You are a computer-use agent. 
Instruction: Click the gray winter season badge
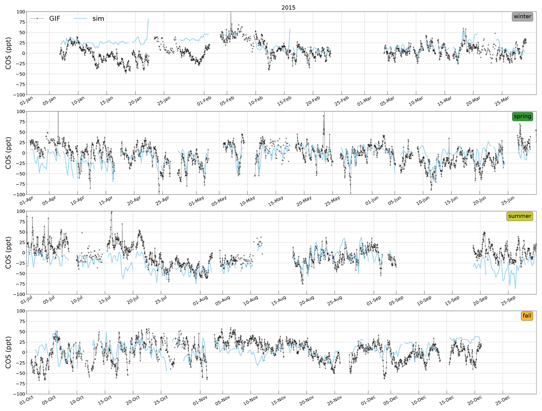tap(522, 17)
